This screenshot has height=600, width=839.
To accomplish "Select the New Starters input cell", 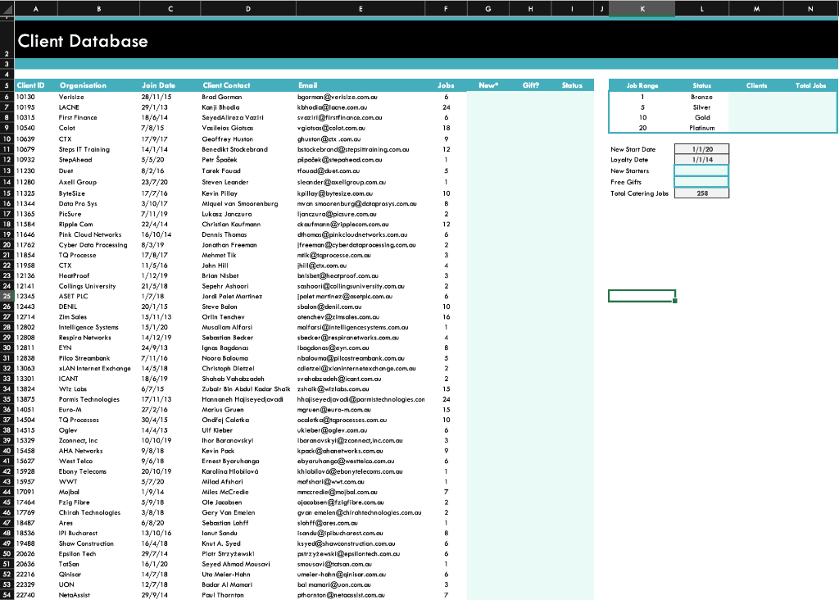I will 701,171.
